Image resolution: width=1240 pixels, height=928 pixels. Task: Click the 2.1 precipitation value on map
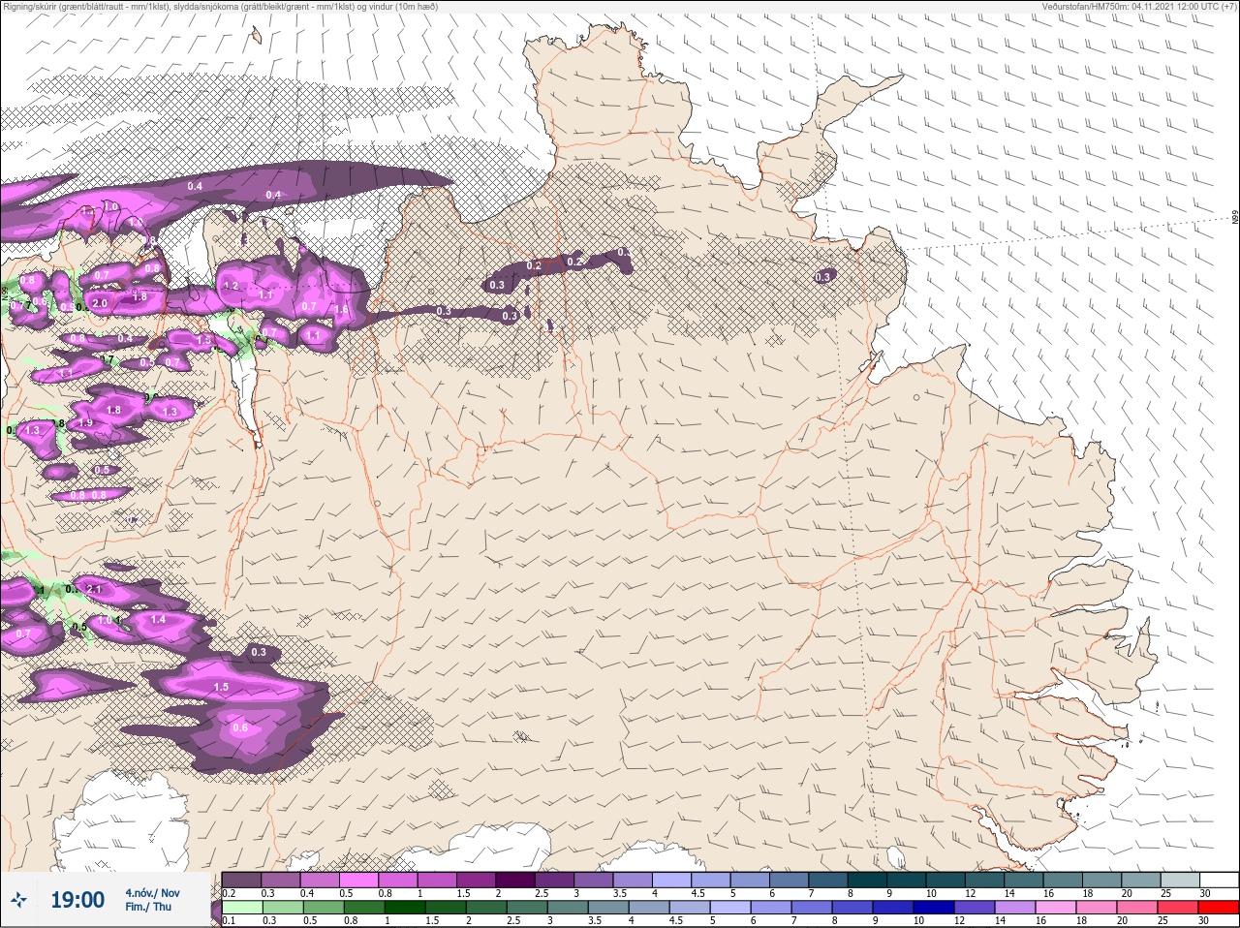click(x=94, y=589)
